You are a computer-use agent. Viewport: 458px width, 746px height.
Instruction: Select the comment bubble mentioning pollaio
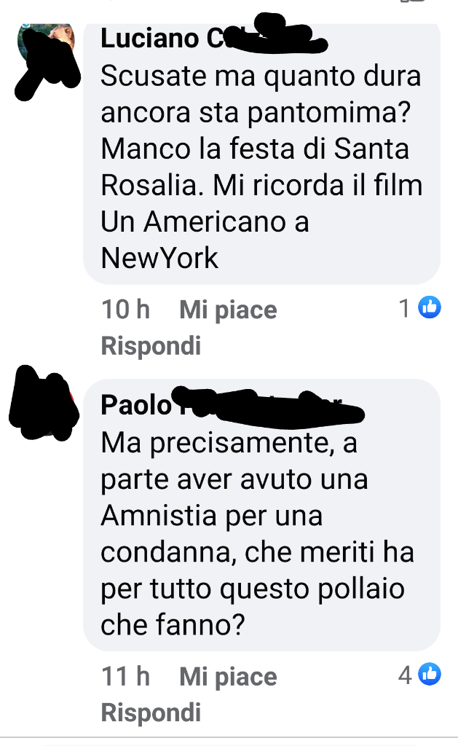(261, 515)
